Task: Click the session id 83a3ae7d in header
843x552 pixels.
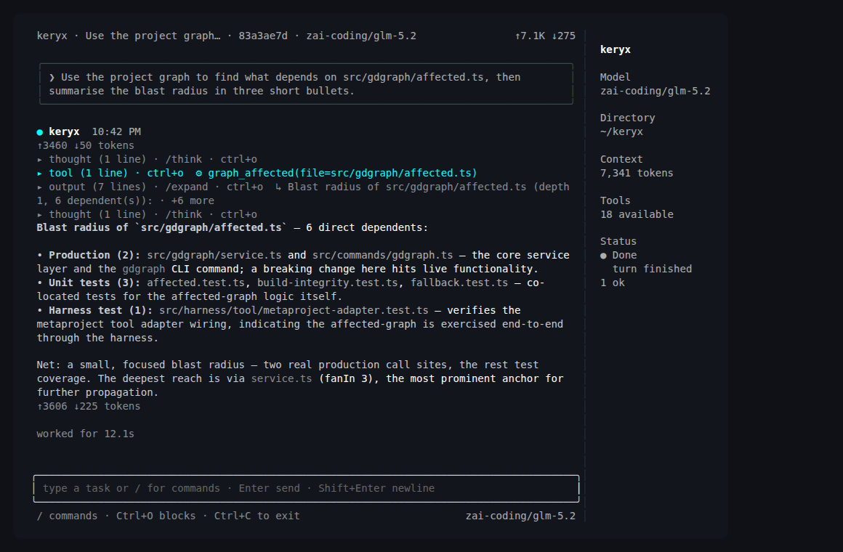Action: click(x=263, y=36)
